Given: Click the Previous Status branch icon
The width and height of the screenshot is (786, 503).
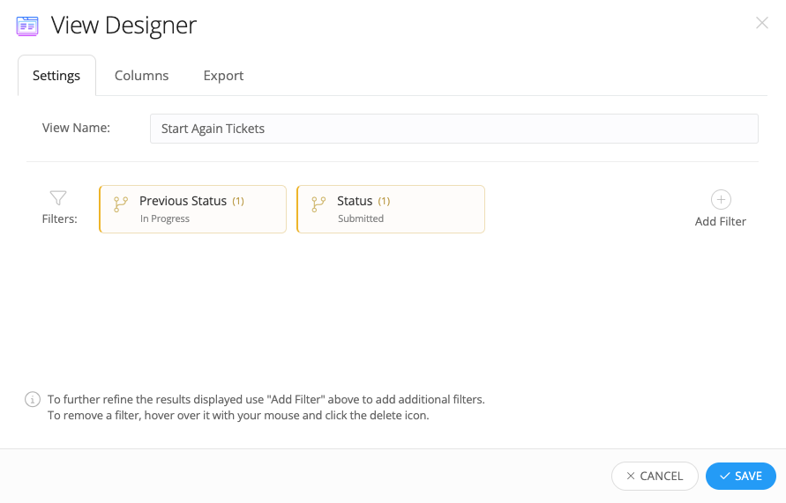Looking at the screenshot, I should tap(120, 204).
